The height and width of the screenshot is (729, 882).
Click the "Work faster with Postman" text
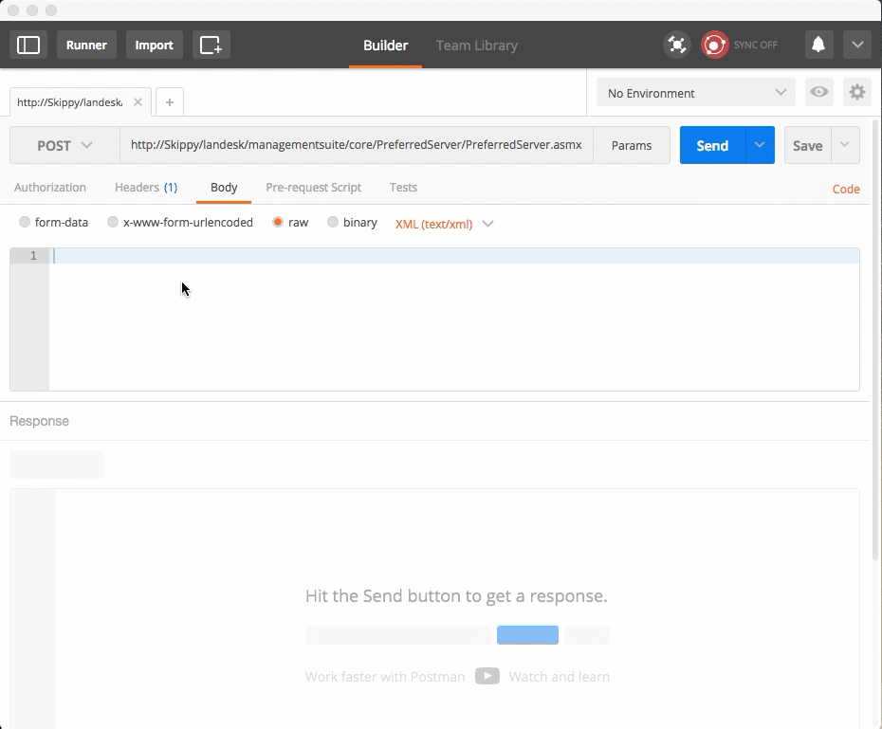(x=385, y=677)
